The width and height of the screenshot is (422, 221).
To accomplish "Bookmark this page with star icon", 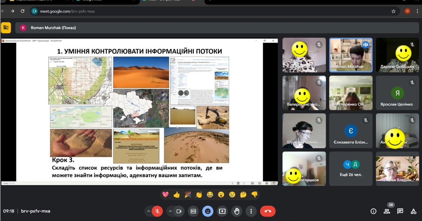I will 393,11.
